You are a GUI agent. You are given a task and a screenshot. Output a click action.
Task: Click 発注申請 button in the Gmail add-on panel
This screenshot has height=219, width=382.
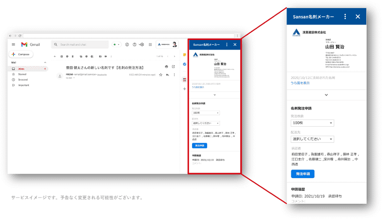pos(200,146)
